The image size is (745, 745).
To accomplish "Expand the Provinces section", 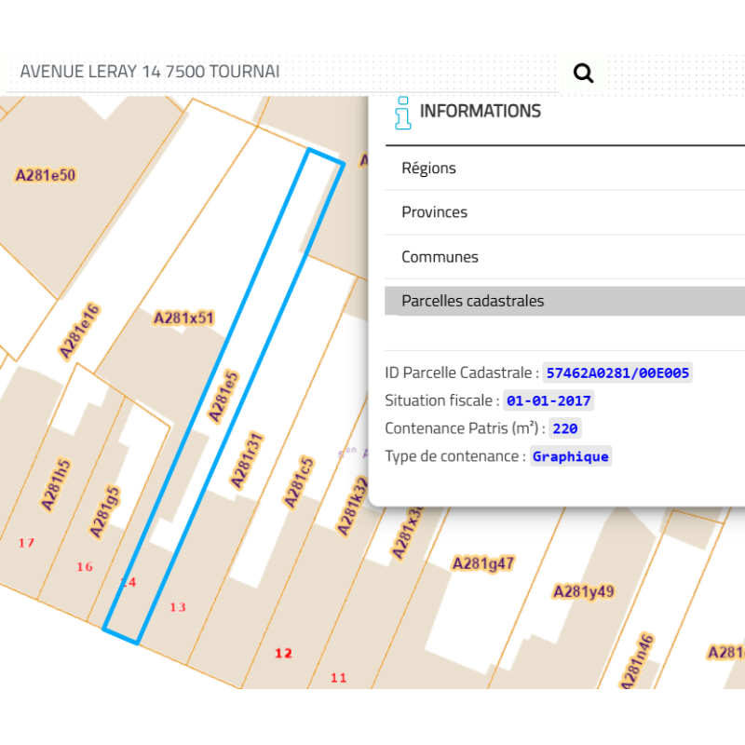I will click(434, 212).
